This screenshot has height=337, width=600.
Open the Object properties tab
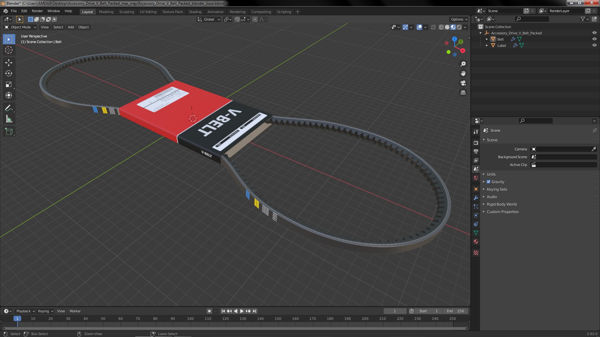point(476,189)
